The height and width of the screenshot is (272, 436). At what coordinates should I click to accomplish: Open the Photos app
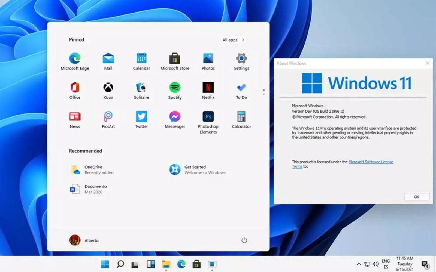point(208,61)
